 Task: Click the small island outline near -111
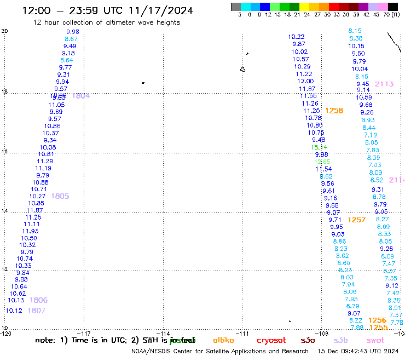242,70
